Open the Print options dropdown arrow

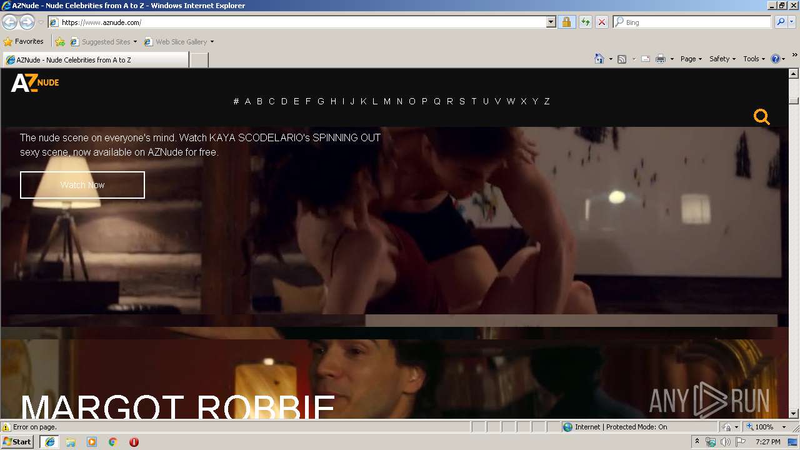672,59
